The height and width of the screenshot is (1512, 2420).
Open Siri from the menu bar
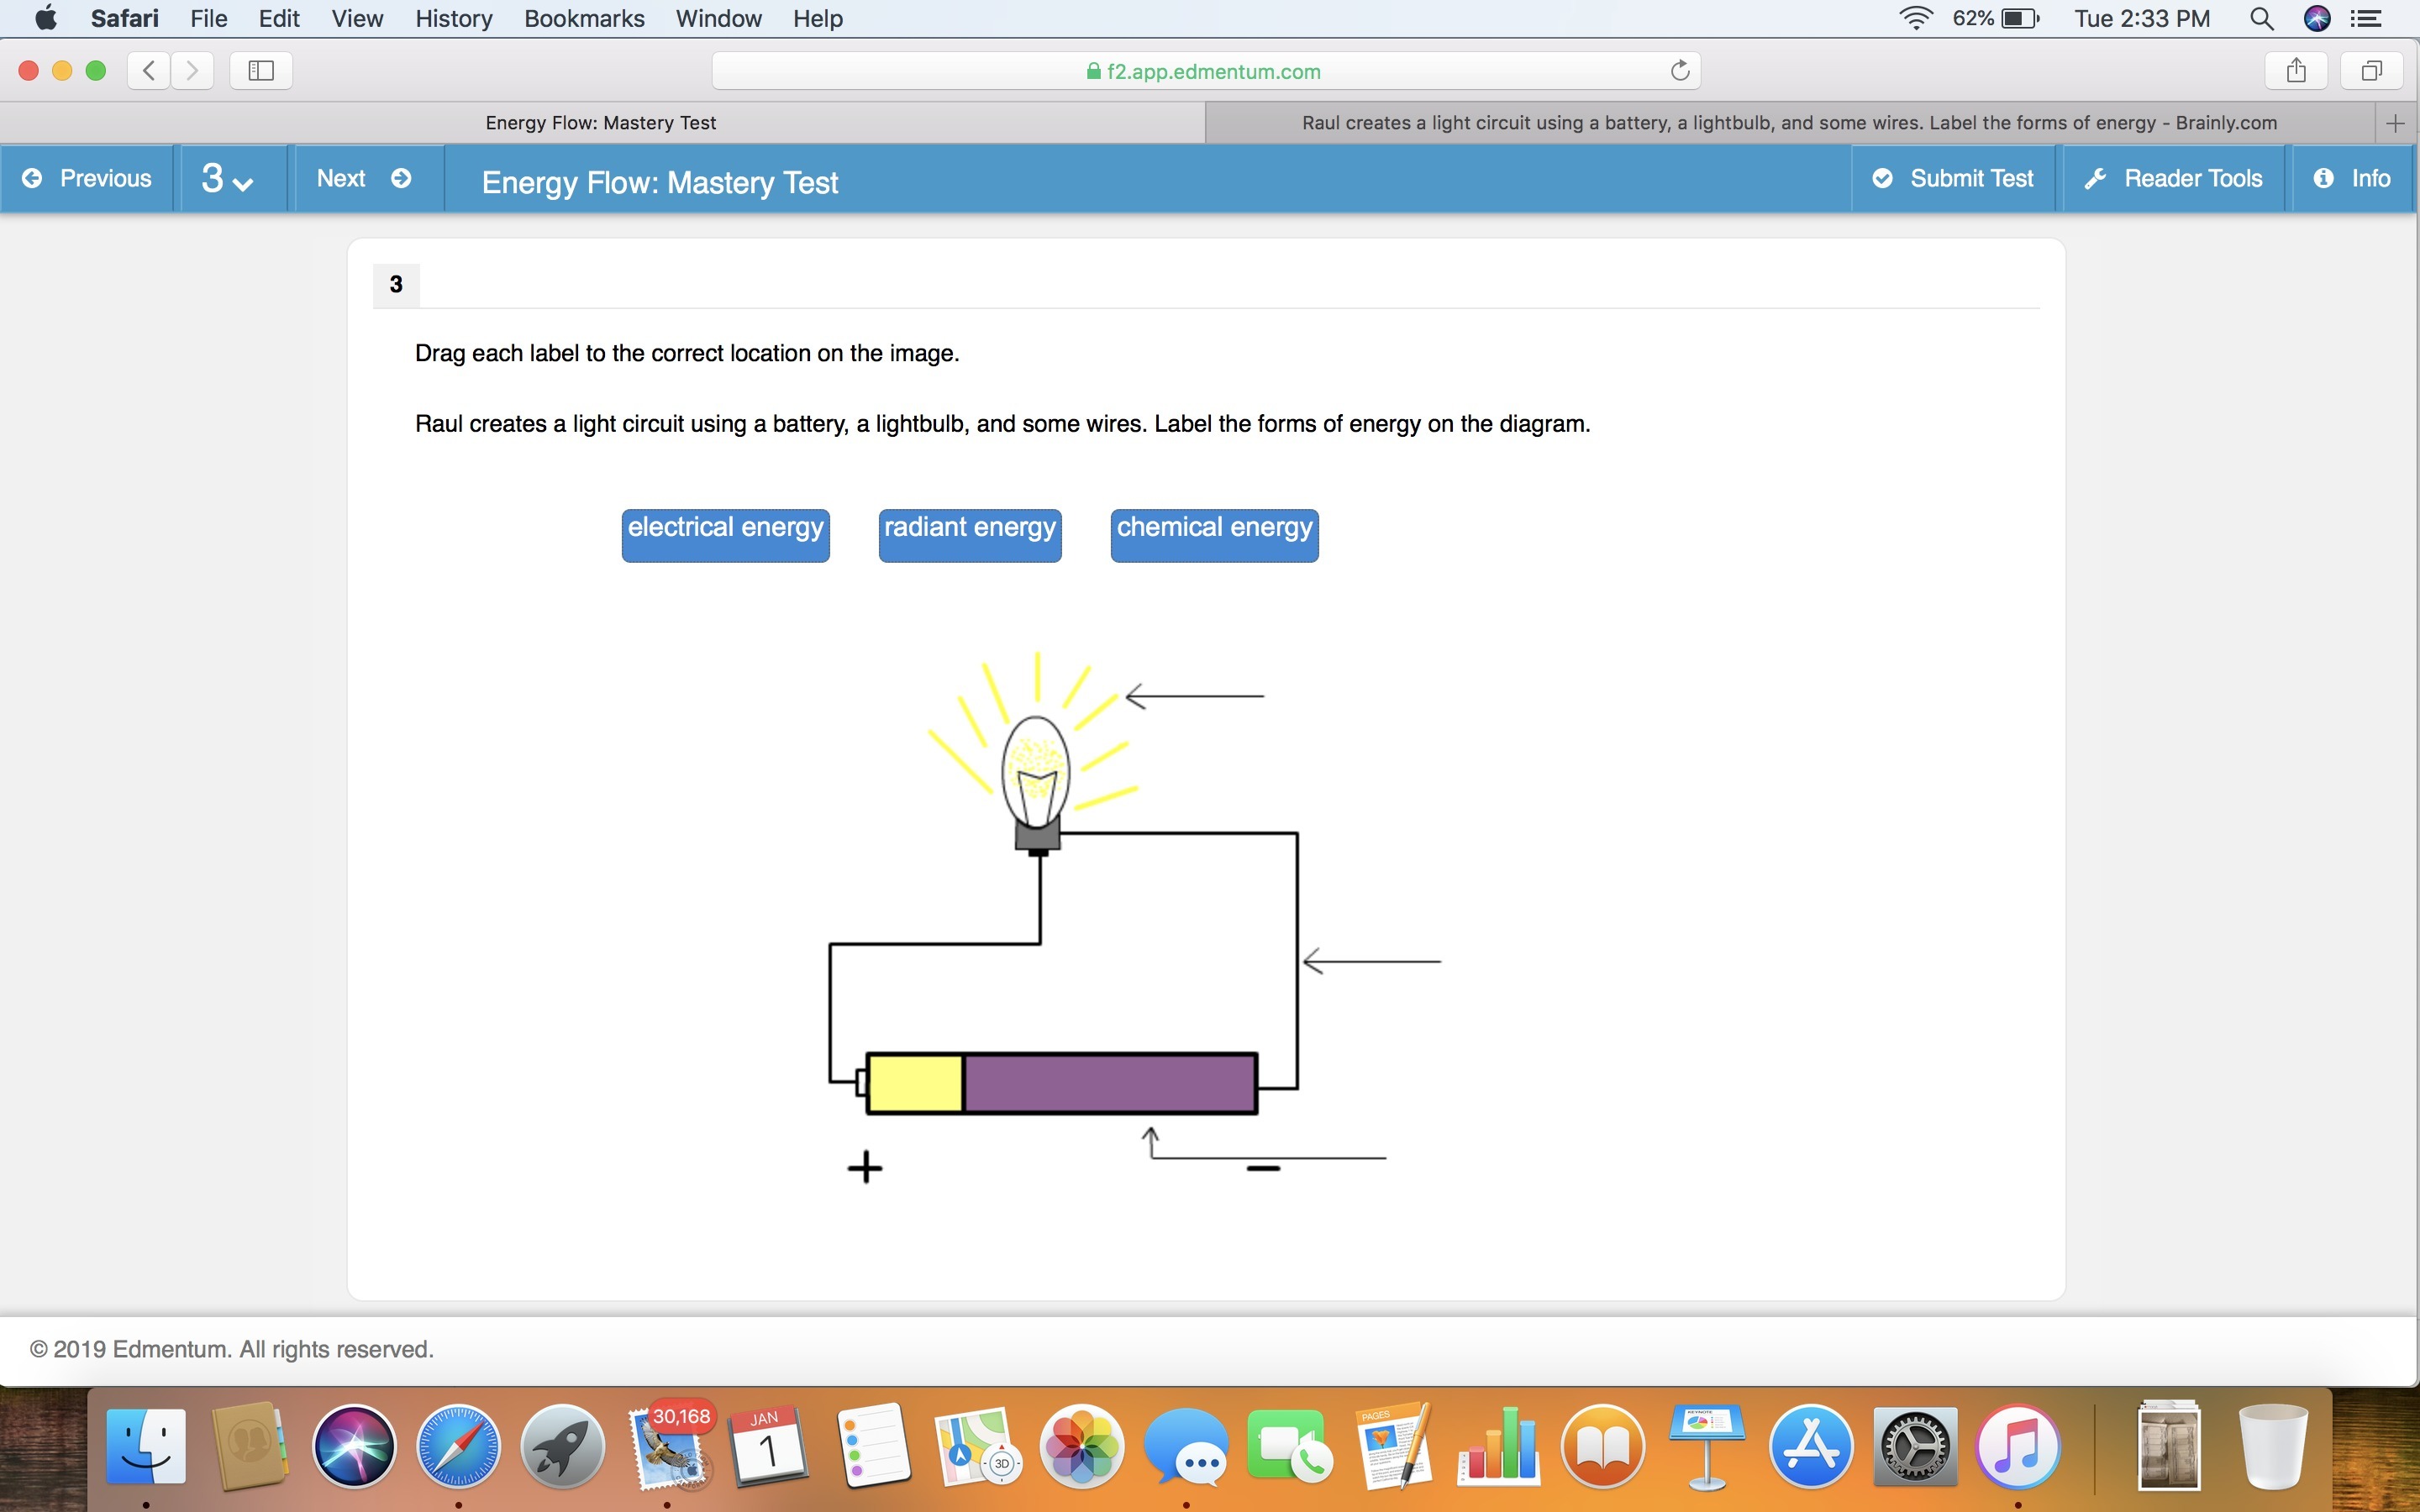2317,18
